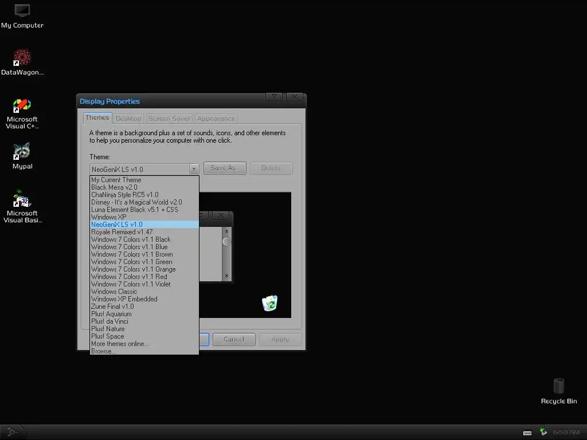
Task: Select the Plus! Space theme
Action: coord(144,336)
